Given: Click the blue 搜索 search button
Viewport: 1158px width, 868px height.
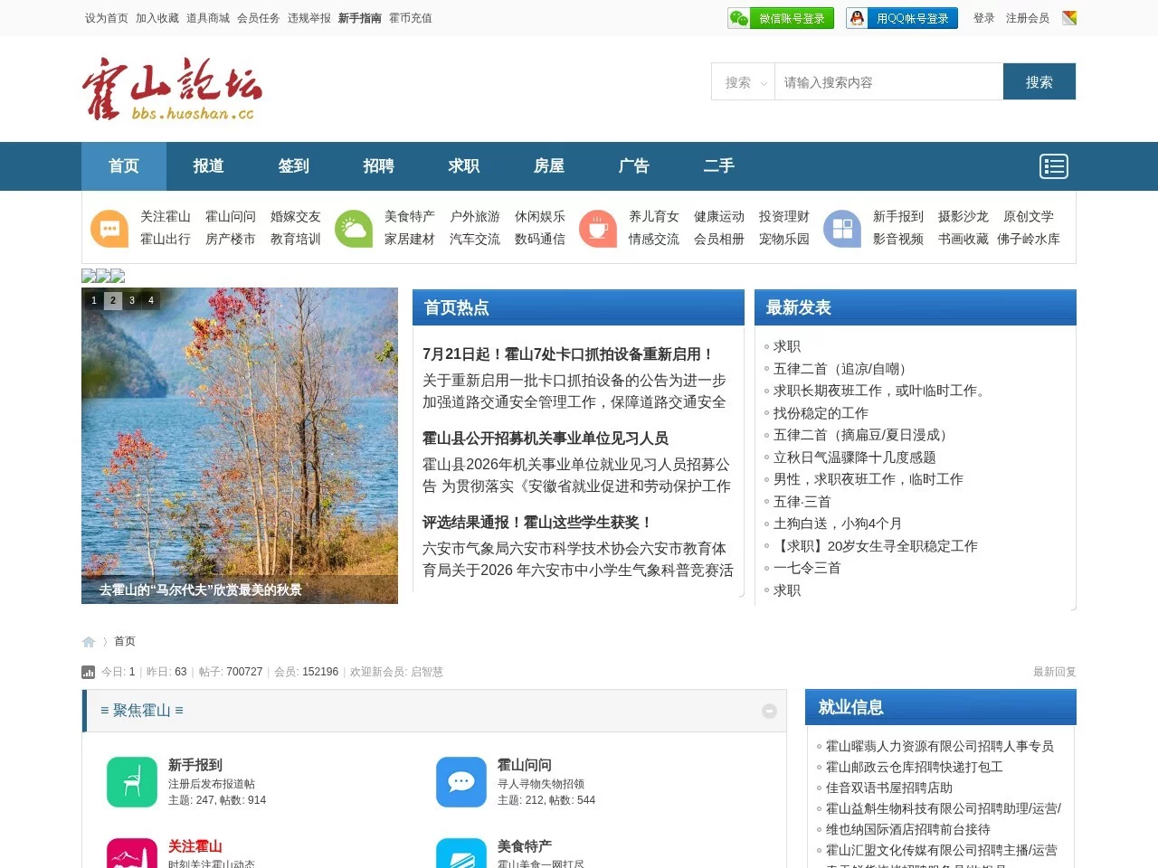Looking at the screenshot, I should tap(1039, 81).
